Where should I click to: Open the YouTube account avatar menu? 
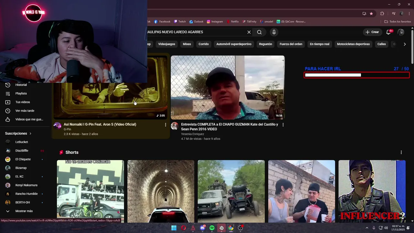point(401,32)
